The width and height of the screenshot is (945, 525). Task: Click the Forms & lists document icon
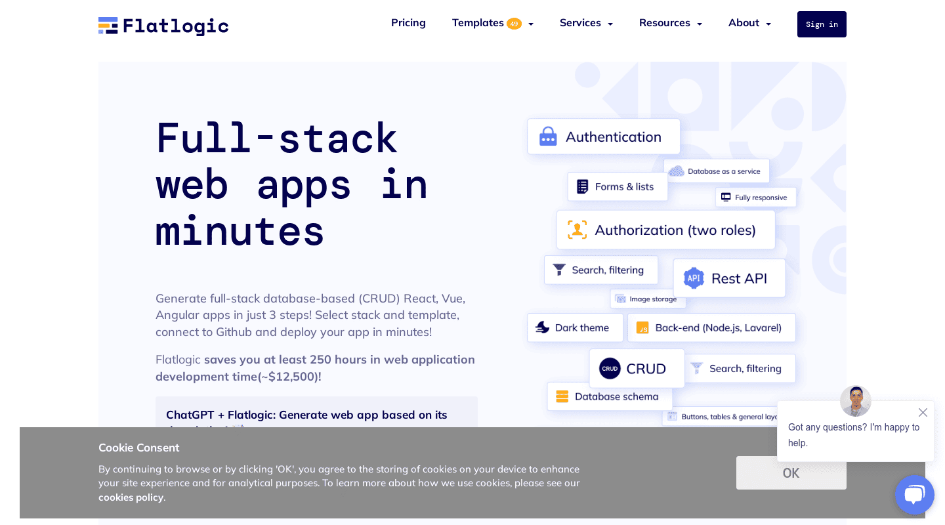(582, 186)
